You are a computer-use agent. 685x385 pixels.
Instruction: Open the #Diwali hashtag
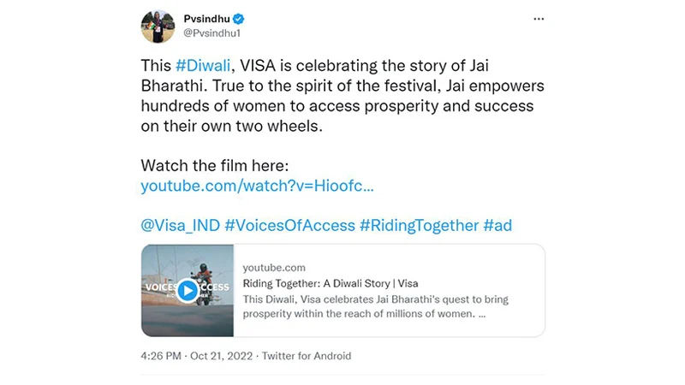pos(204,66)
